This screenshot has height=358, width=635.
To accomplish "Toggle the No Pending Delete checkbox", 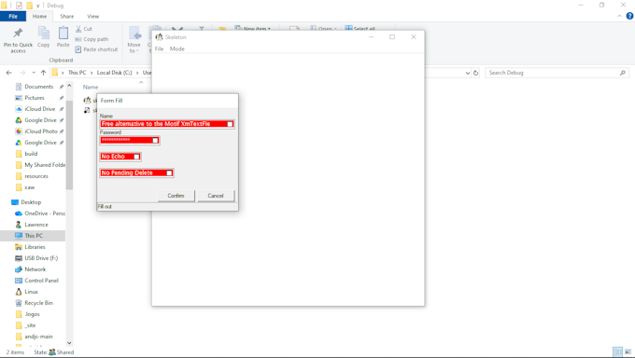I will click(169, 173).
